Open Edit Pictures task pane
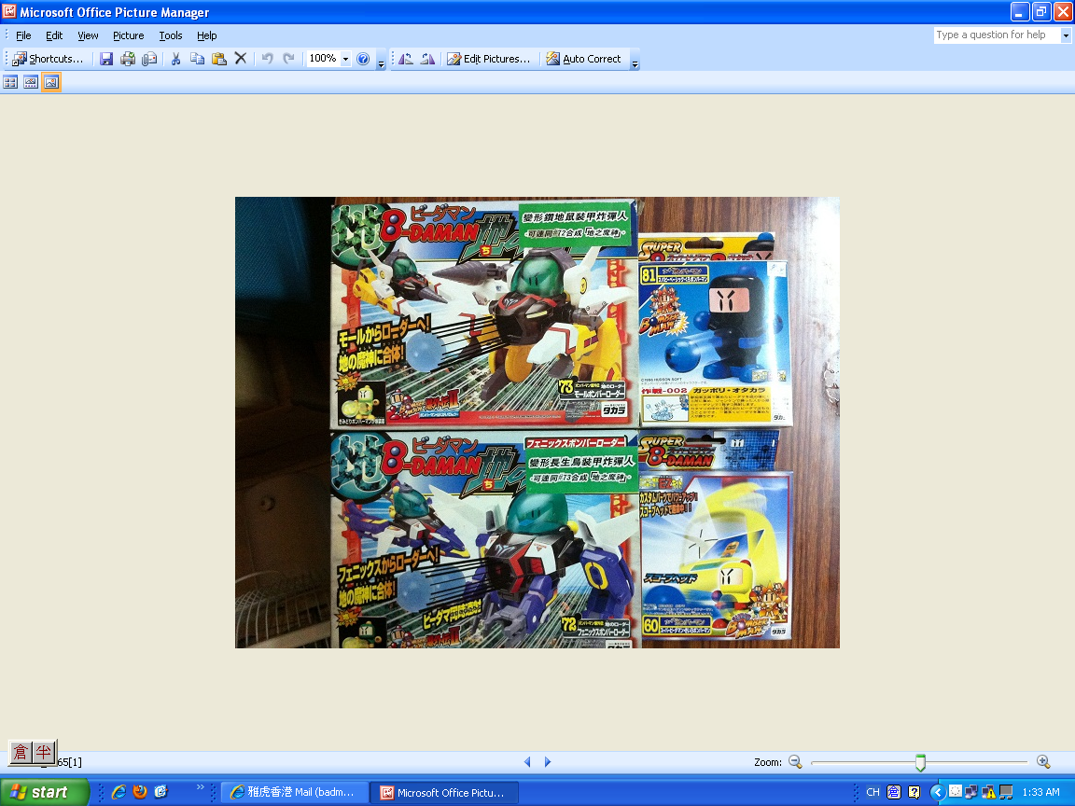Screen dimensions: 1075x806 tap(489, 59)
